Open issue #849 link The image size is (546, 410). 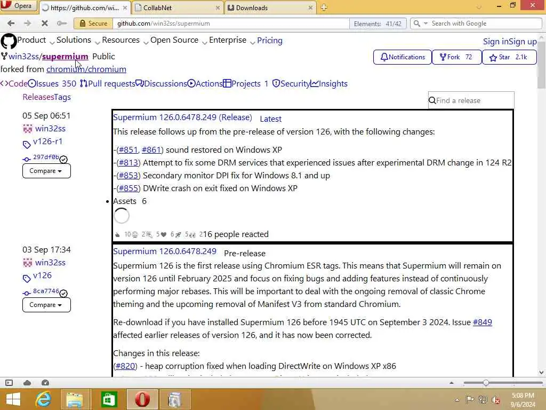tap(482, 322)
